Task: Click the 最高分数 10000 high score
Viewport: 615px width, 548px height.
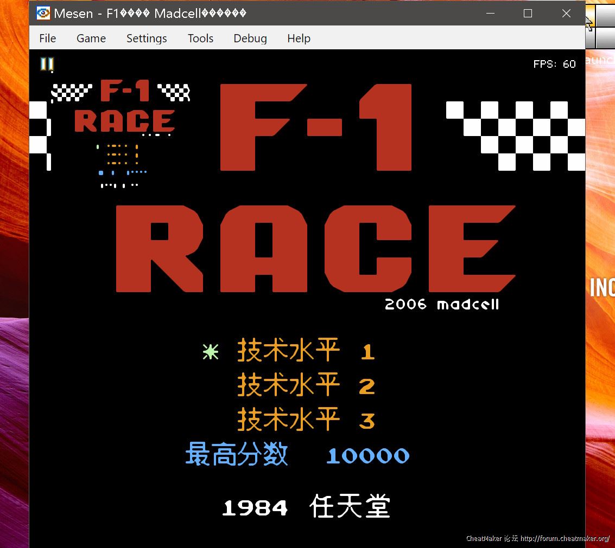Action: click(297, 455)
